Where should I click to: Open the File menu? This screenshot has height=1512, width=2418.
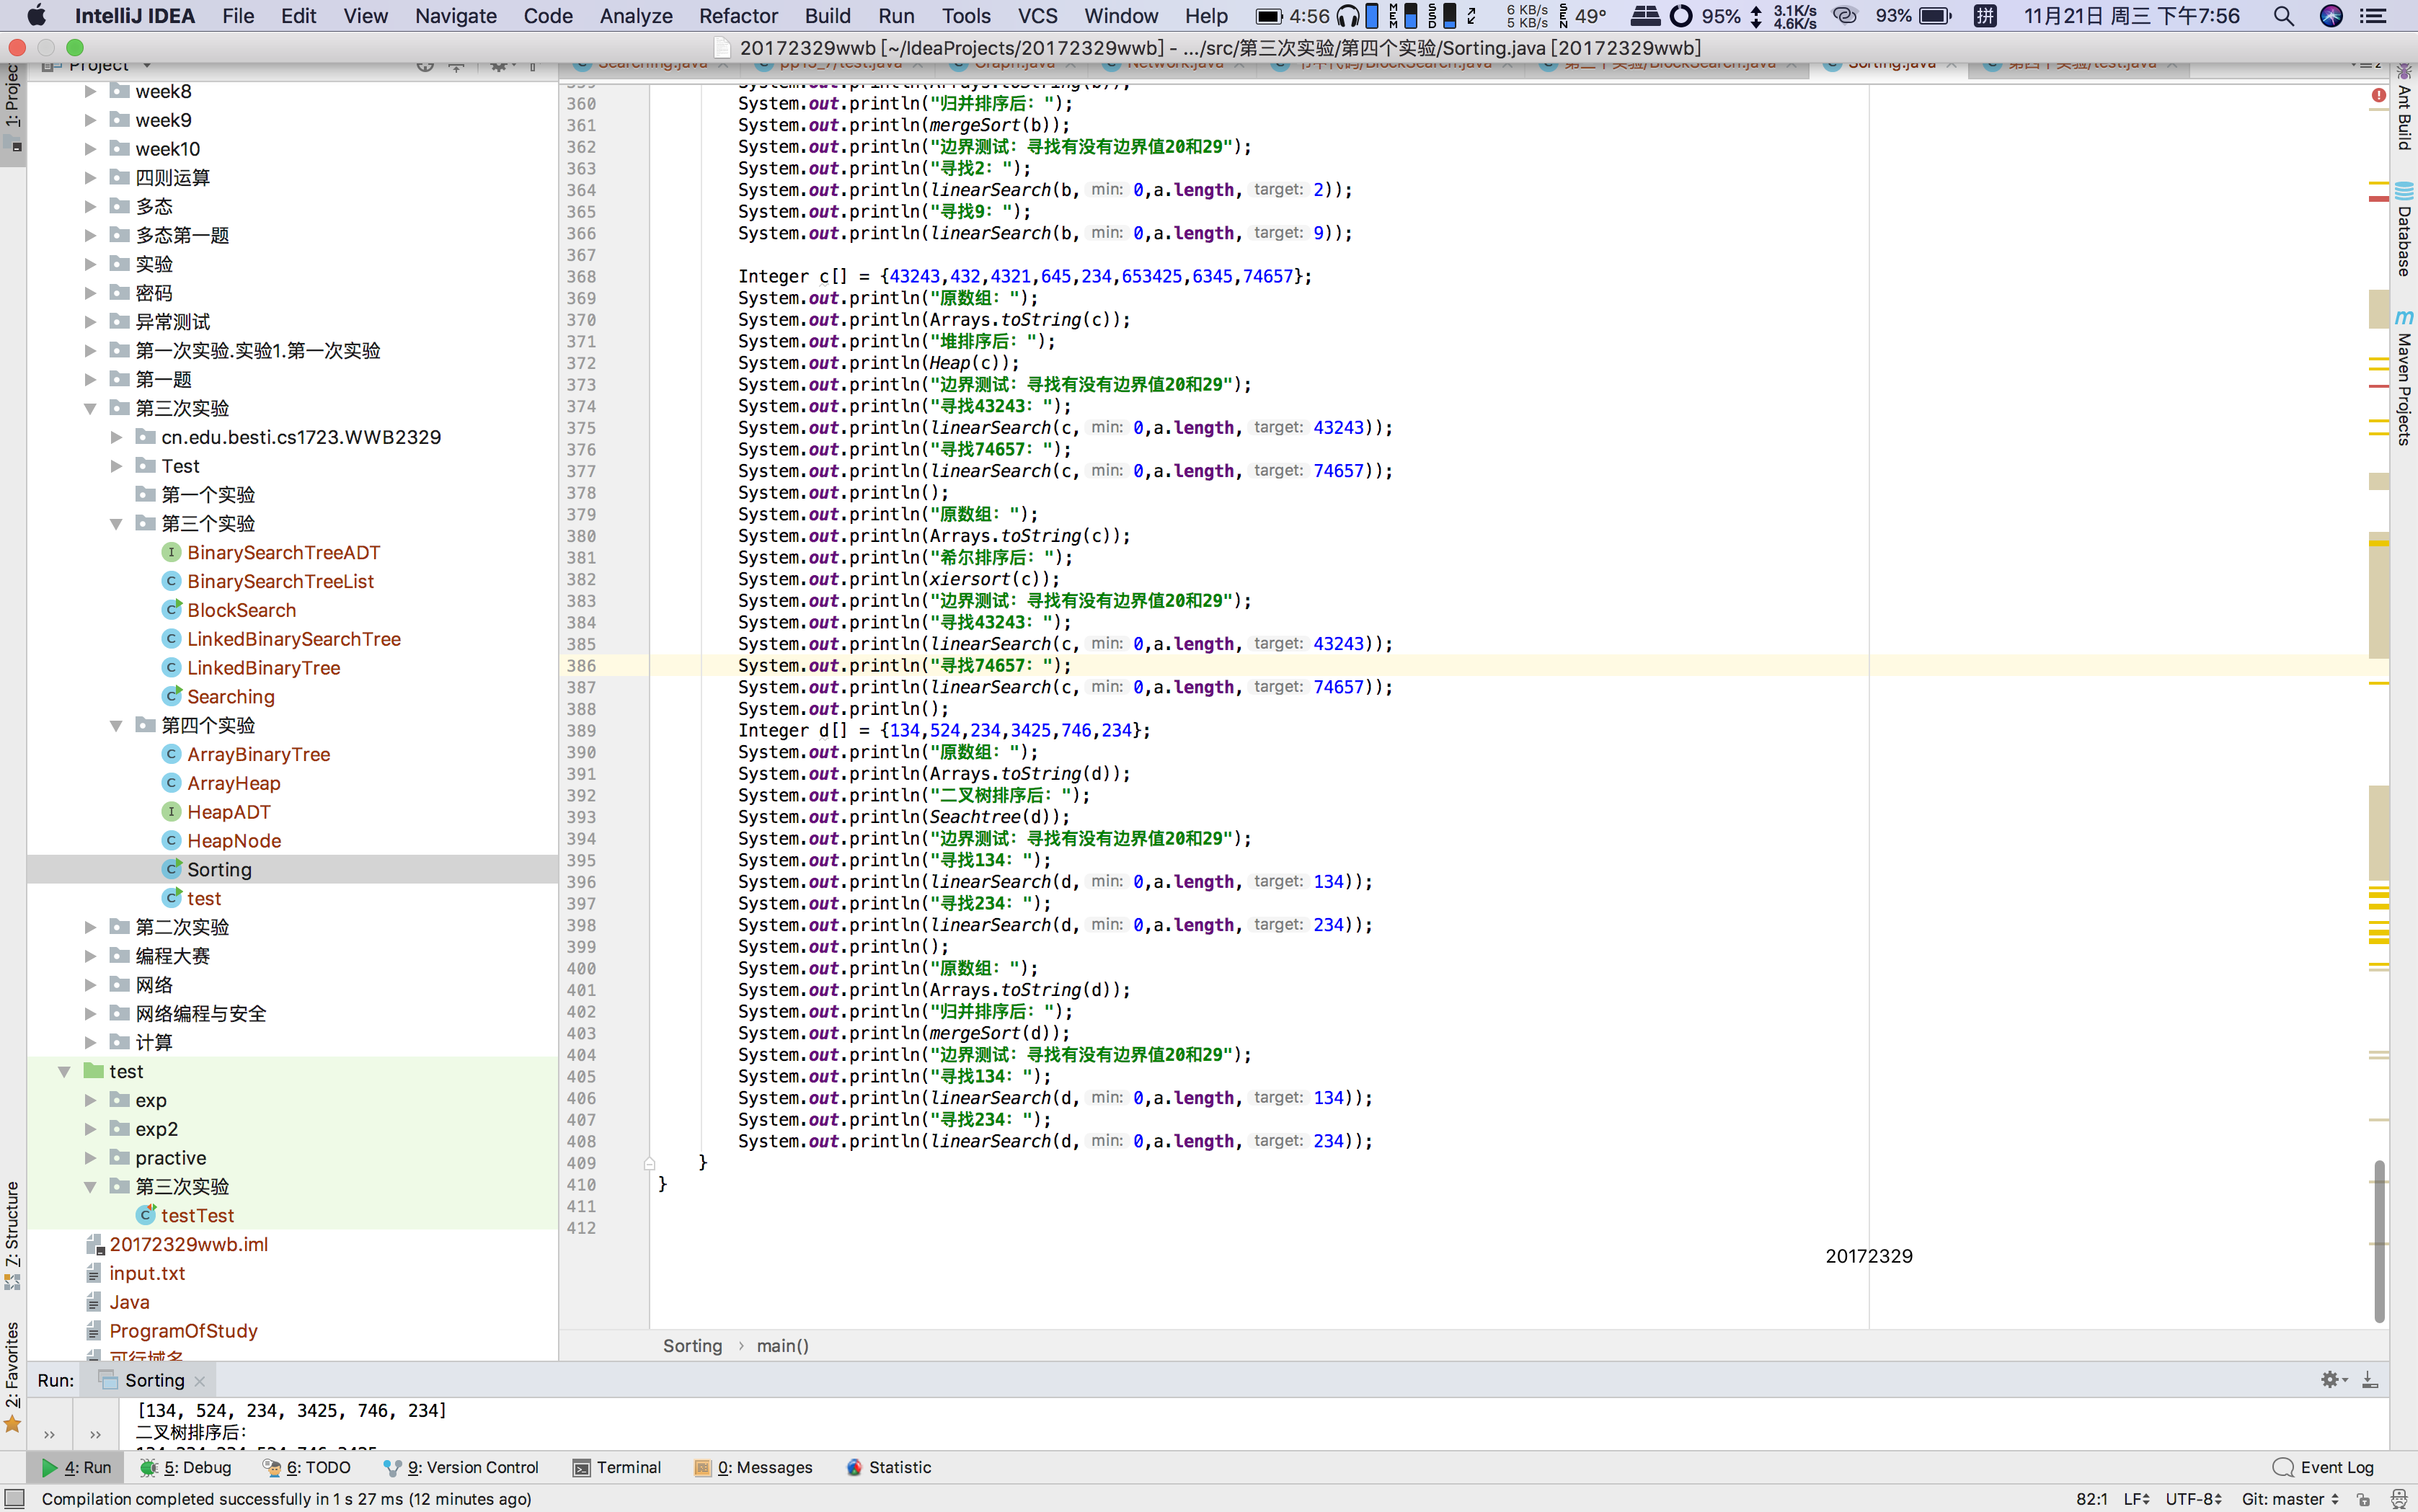[238, 16]
